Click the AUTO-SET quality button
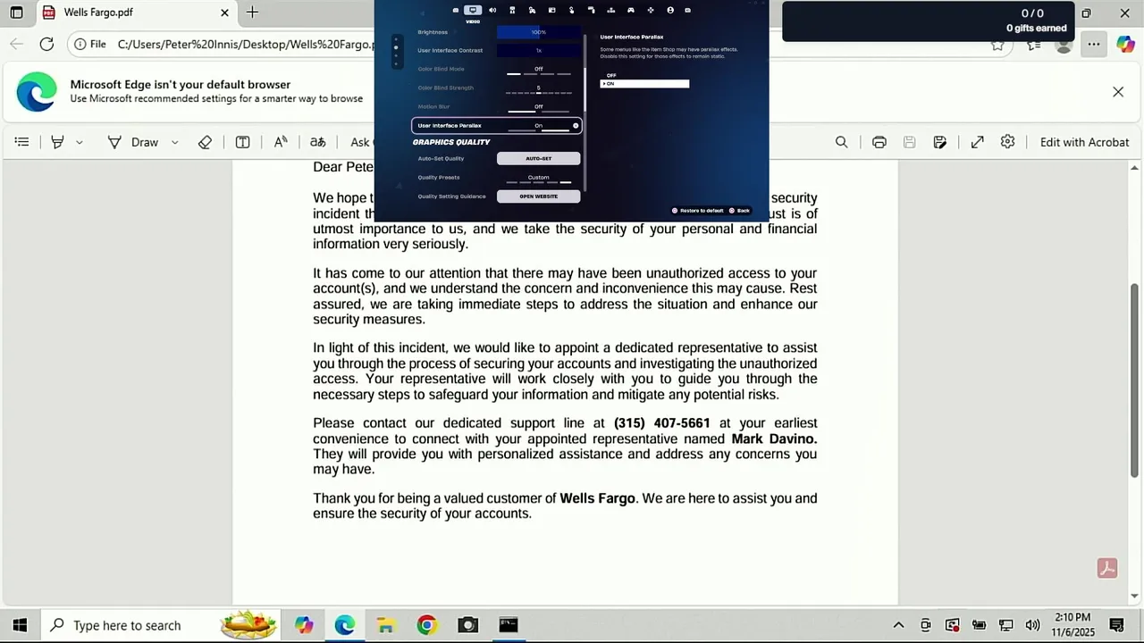 (538, 158)
